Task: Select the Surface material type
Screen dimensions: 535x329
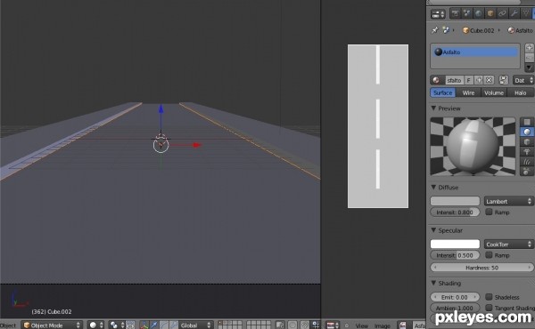Action: pos(442,92)
